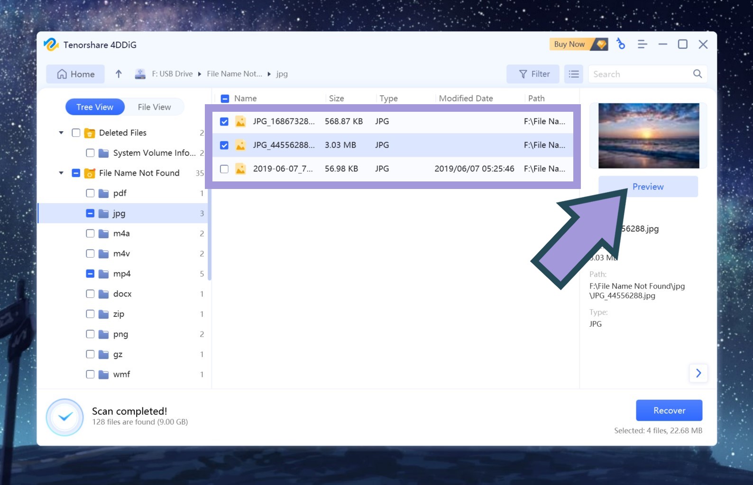Click the USB drive icon in breadcrumb

[x=140, y=74]
